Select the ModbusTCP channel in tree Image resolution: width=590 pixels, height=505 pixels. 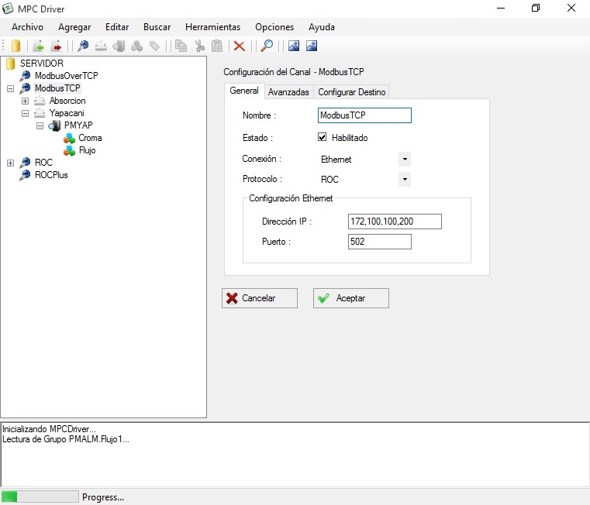coord(57,88)
